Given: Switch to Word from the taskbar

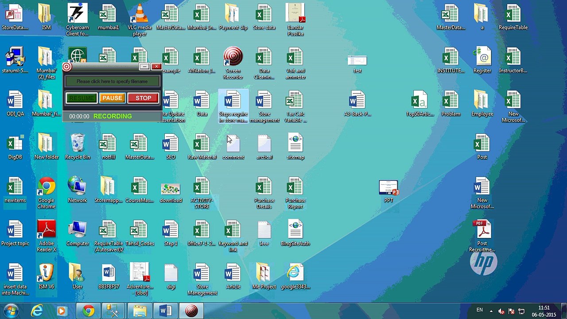Looking at the screenshot, I should 165,311.
